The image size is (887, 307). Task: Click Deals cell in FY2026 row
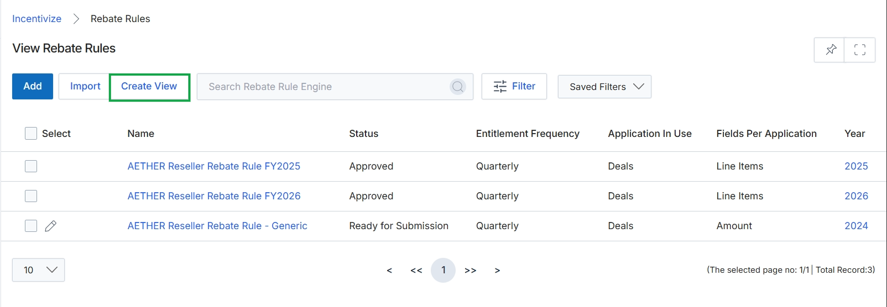point(620,196)
